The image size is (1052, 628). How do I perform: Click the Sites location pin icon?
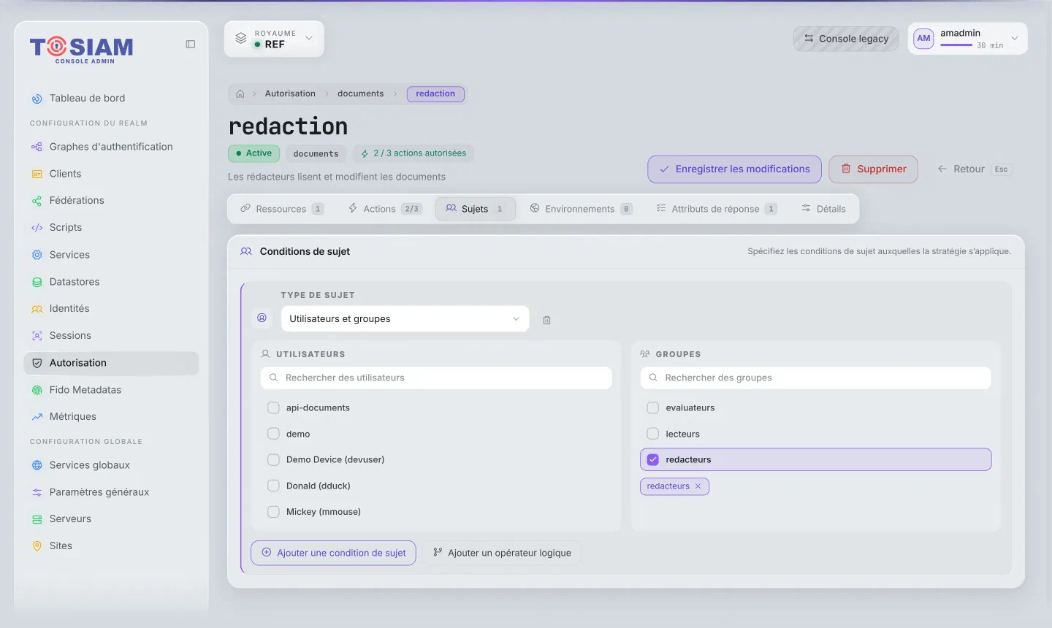pyautogui.click(x=37, y=546)
